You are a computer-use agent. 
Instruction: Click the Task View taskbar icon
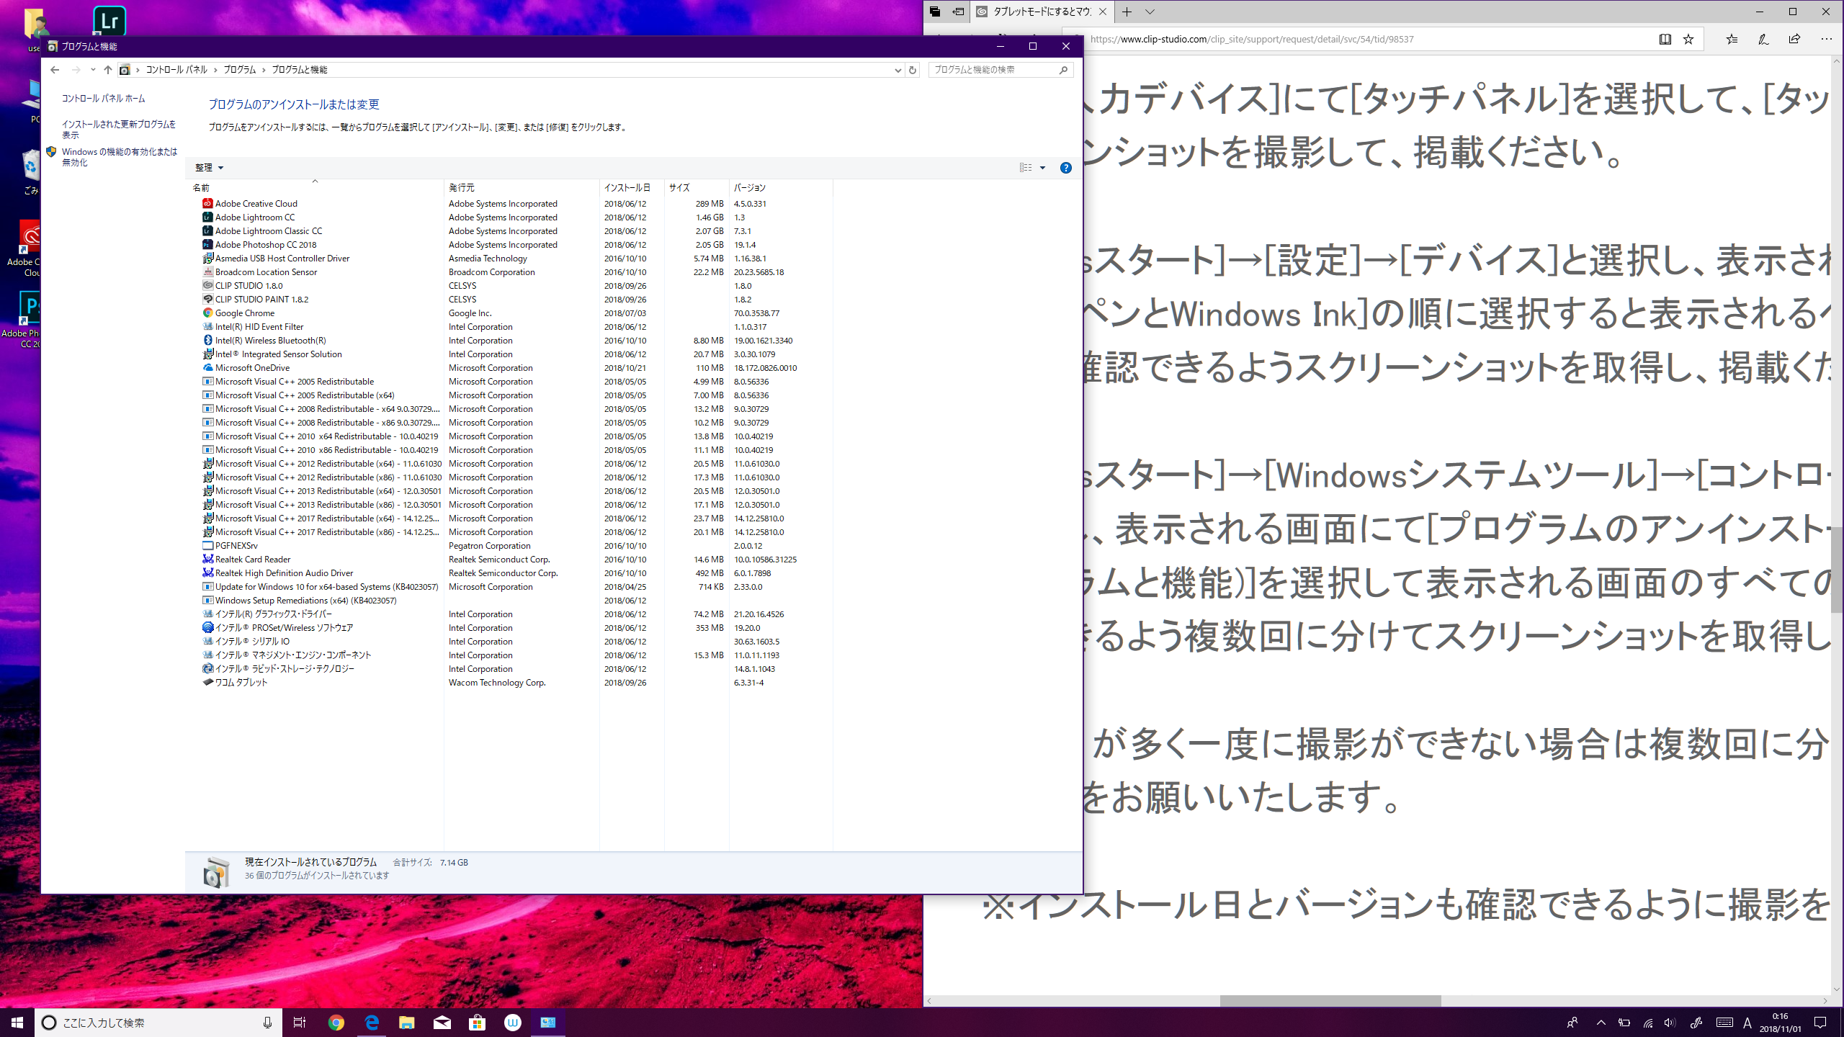coord(300,1023)
